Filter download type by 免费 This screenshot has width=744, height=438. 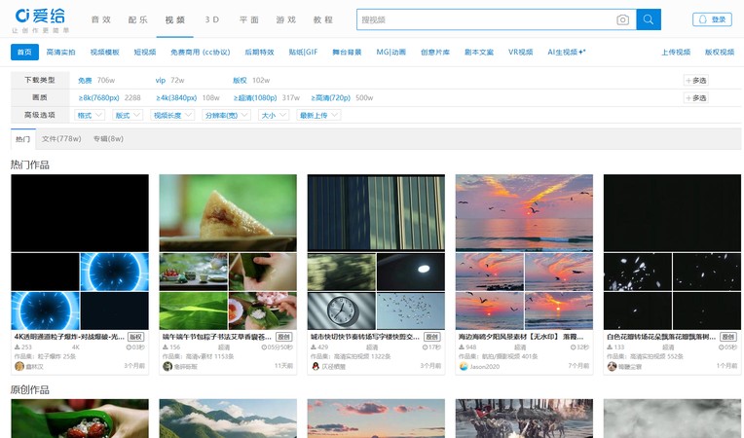(85, 80)
